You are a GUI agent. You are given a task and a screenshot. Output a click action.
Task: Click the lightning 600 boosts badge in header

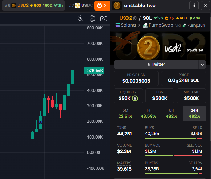click(181, 18)
